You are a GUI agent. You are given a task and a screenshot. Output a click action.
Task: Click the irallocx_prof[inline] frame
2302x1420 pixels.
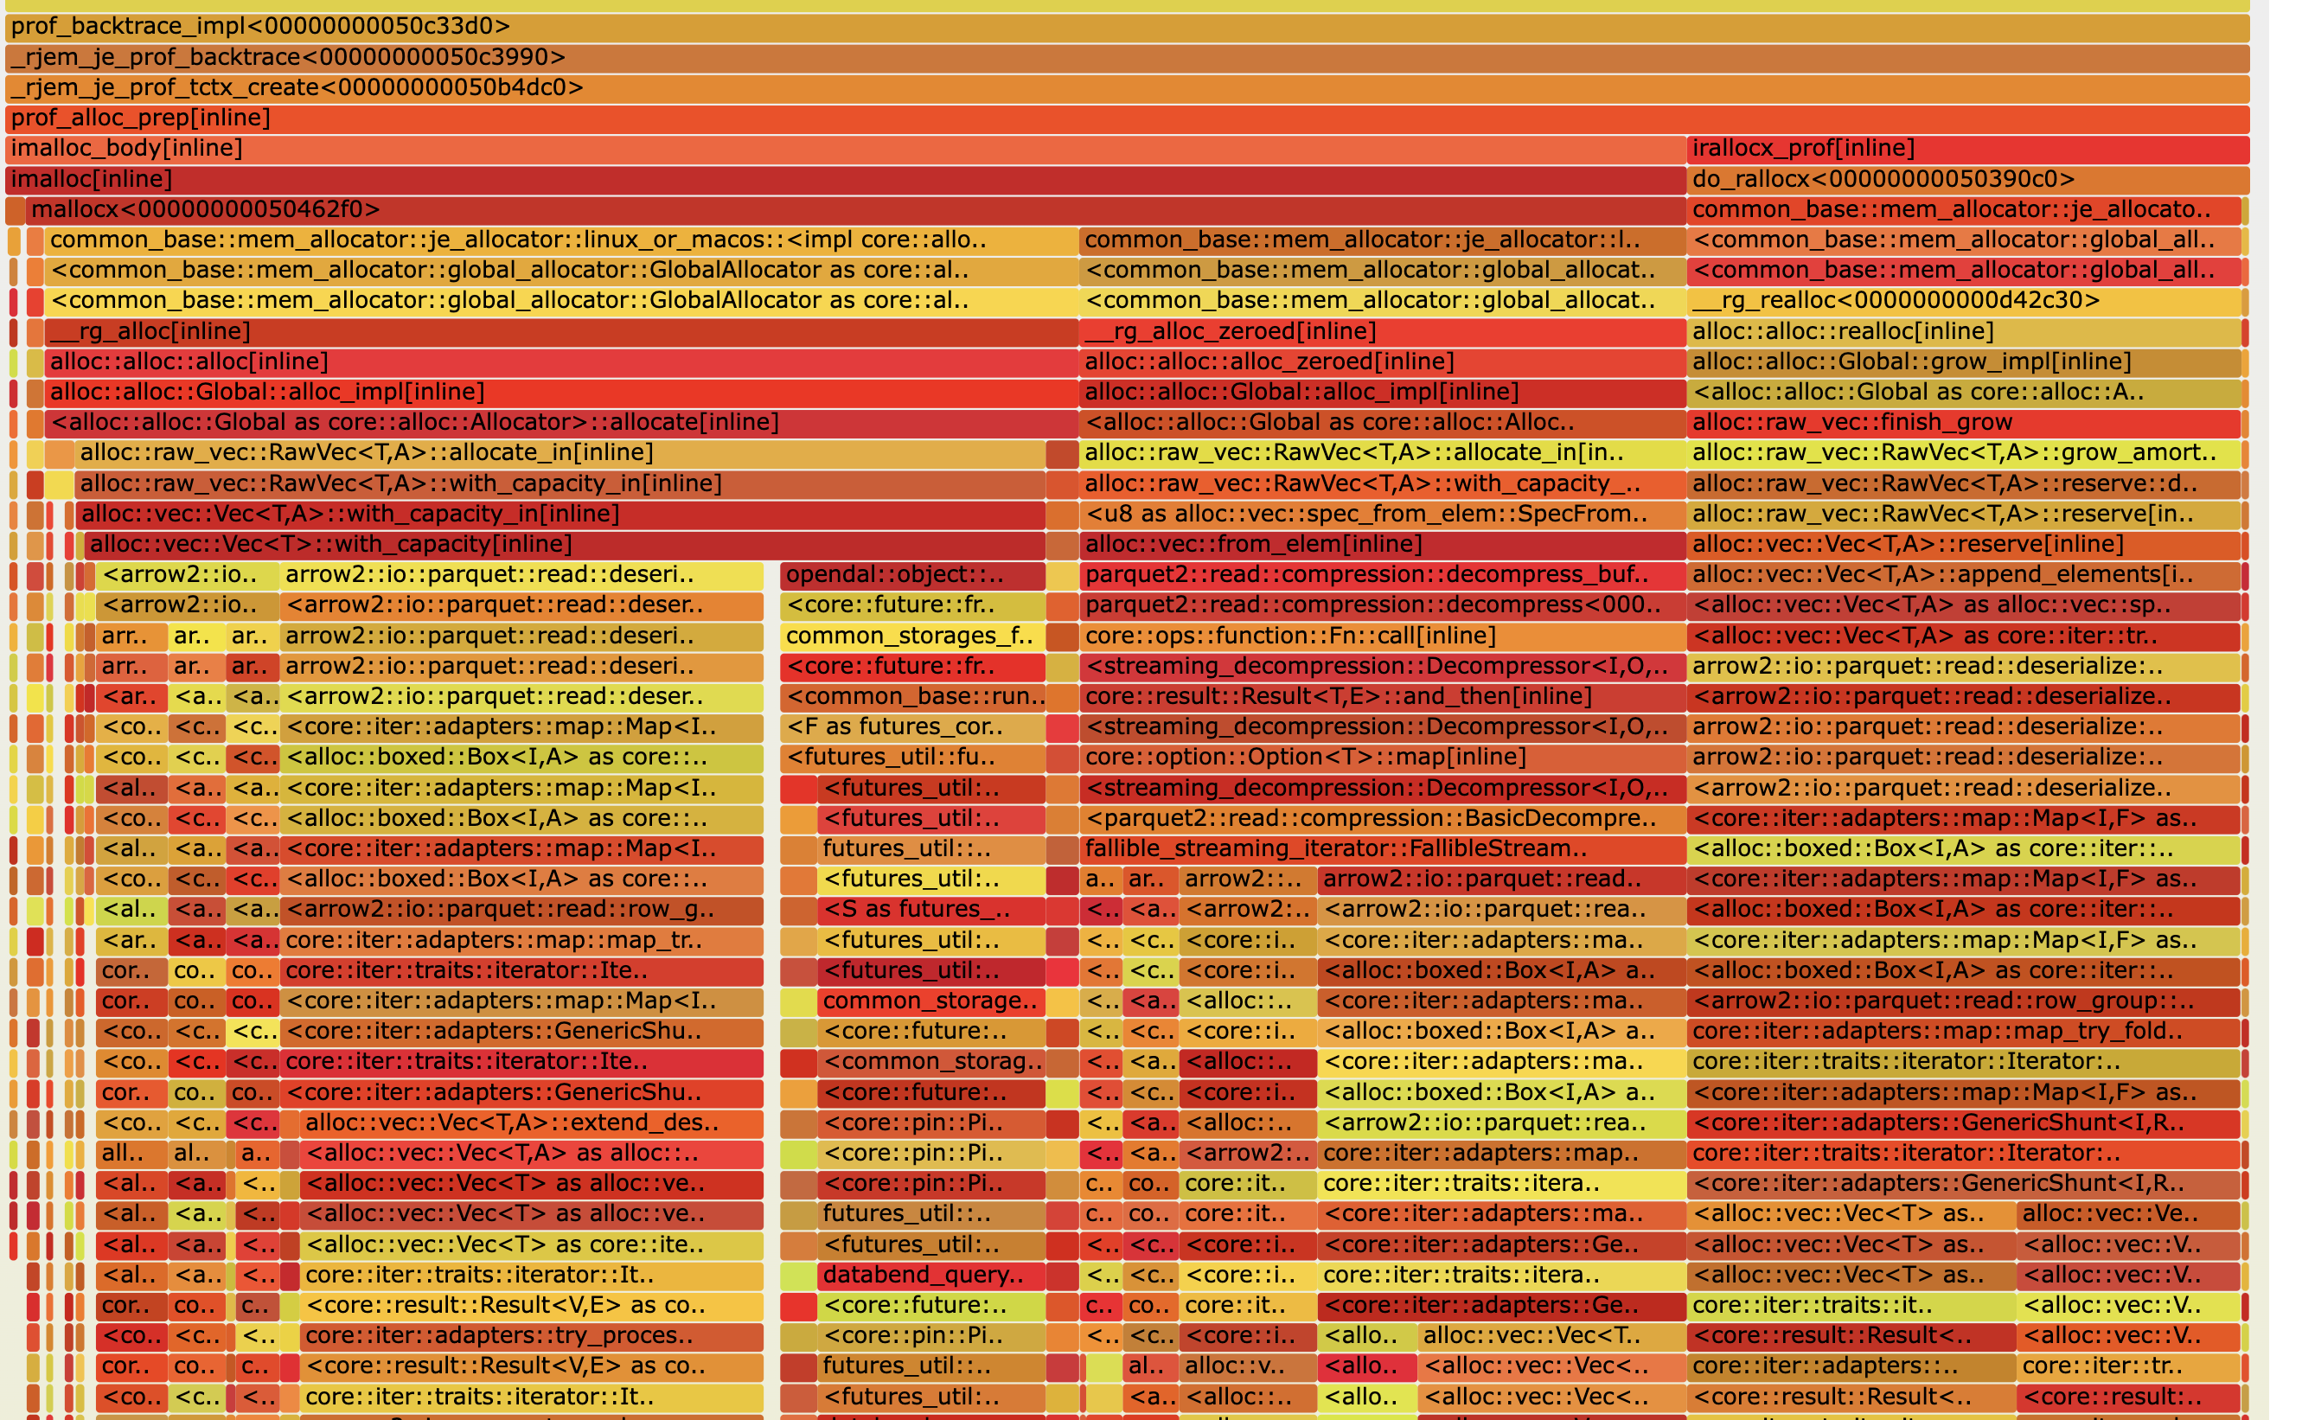(1966, 149)
